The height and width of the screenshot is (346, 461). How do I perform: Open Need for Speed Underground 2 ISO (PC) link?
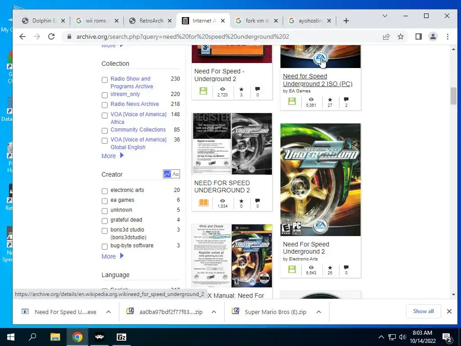point(317,80)
